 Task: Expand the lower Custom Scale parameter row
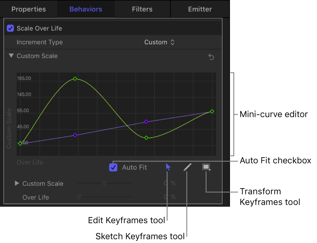click(17, 183)
